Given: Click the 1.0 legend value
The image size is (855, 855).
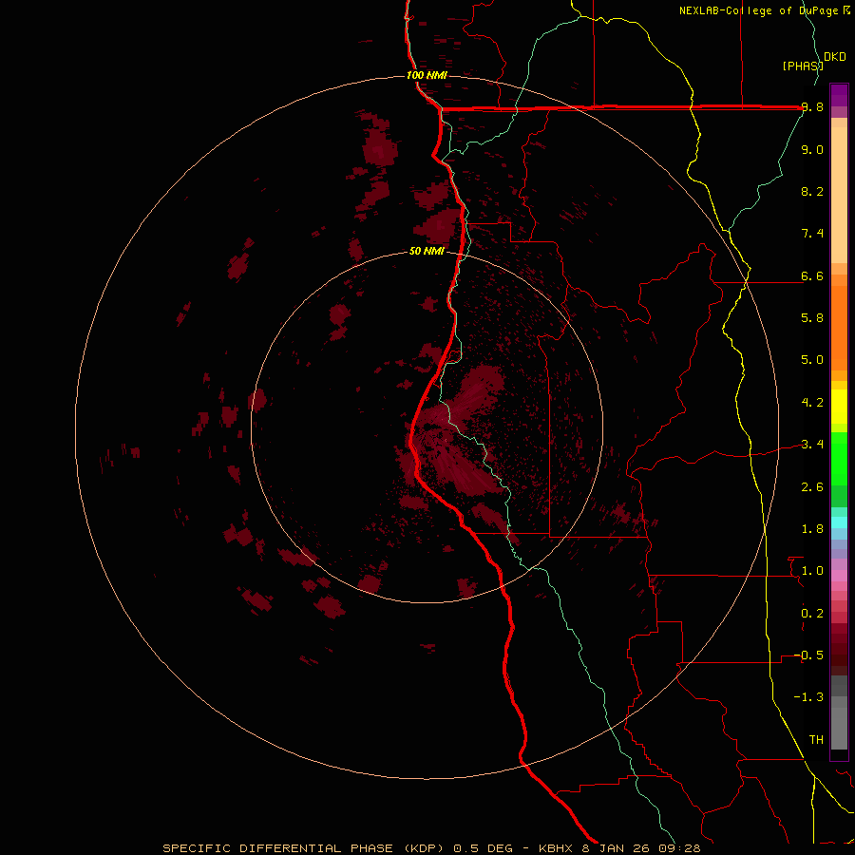Looking at the screenshot, I should pos(812,570).
